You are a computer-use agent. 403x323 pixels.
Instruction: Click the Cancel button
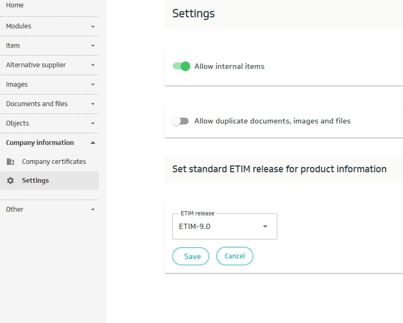(x=235, y=256)
